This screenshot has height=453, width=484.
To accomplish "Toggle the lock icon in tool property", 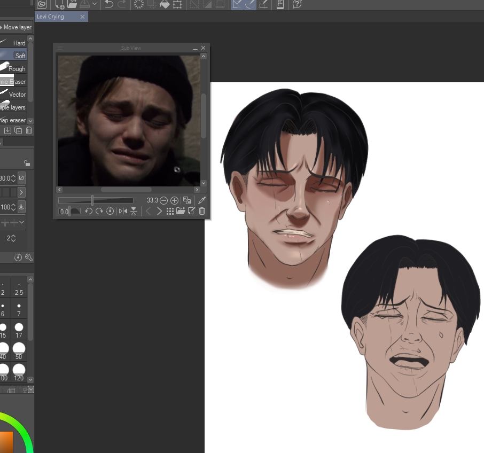I will pyautogui.click(x=27, y=163).
